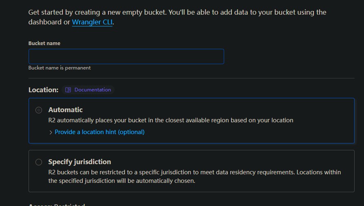Click the word "dashboard" in the intro text

point(45,22)
